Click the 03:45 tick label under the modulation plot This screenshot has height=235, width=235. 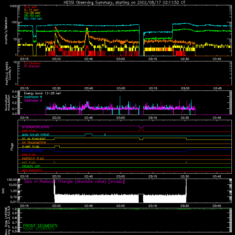[x=217, y=118]
